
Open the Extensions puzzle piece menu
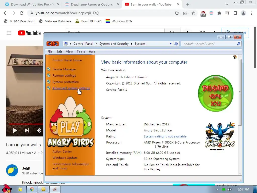click(x=219, y=13)
